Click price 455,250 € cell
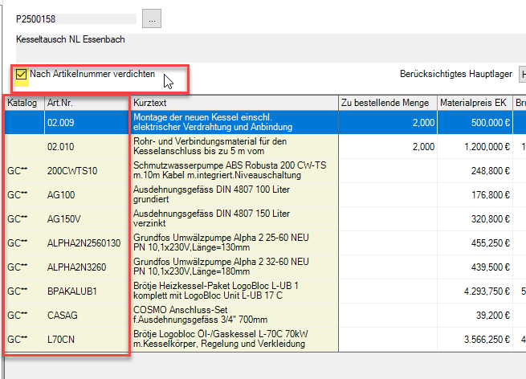526x379 pixels. [475, 243]
